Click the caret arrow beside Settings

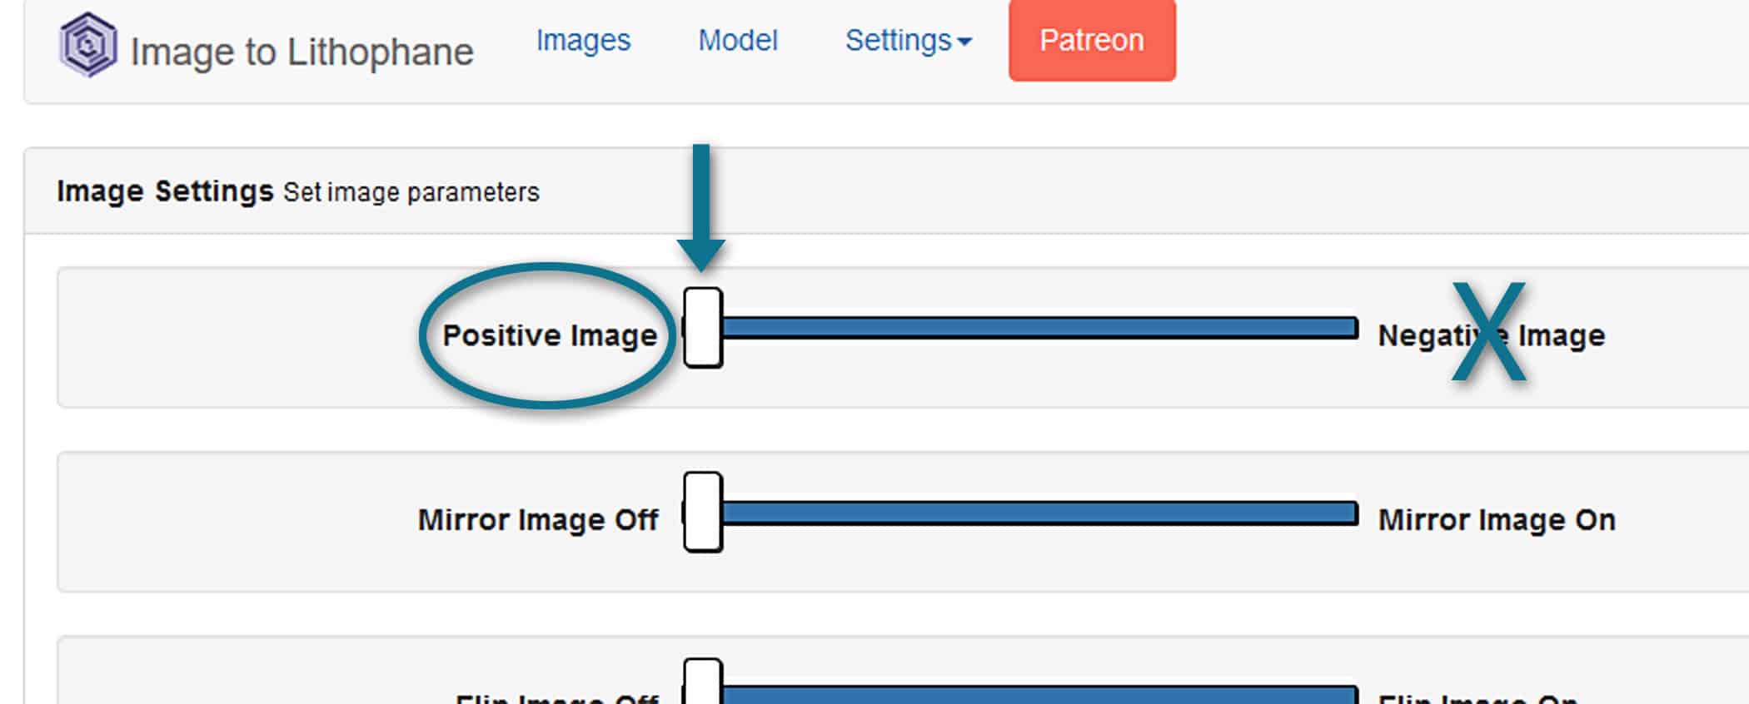point(964,42)
